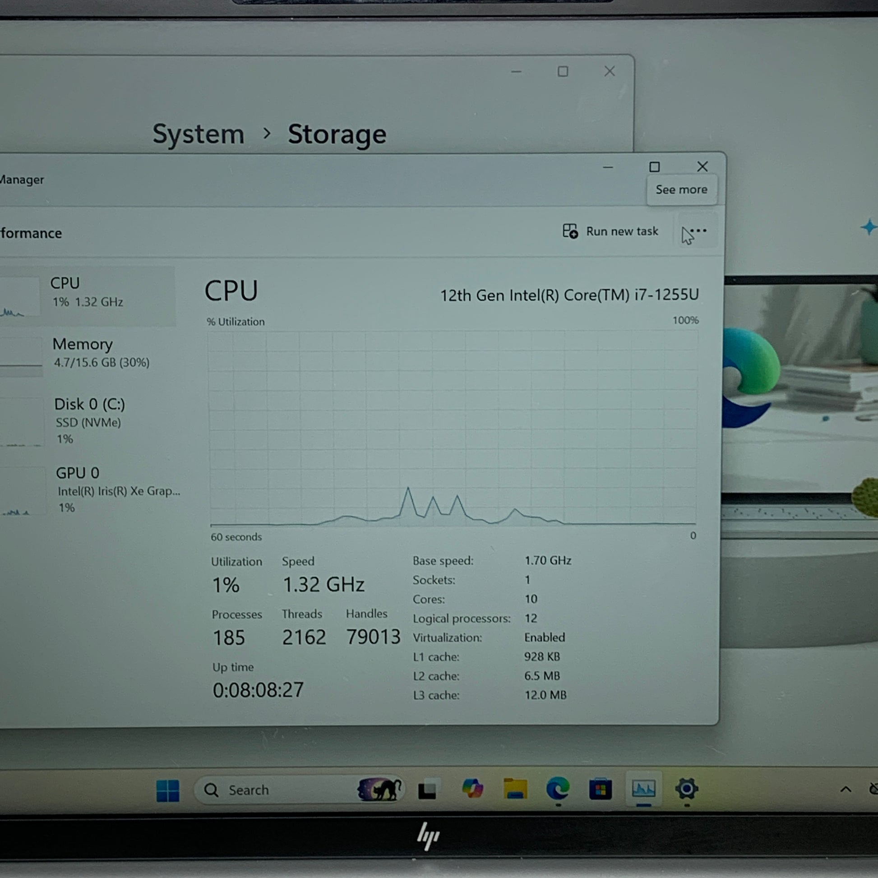
Task: Open Task View from the taskbar
Action: (427, 790)
